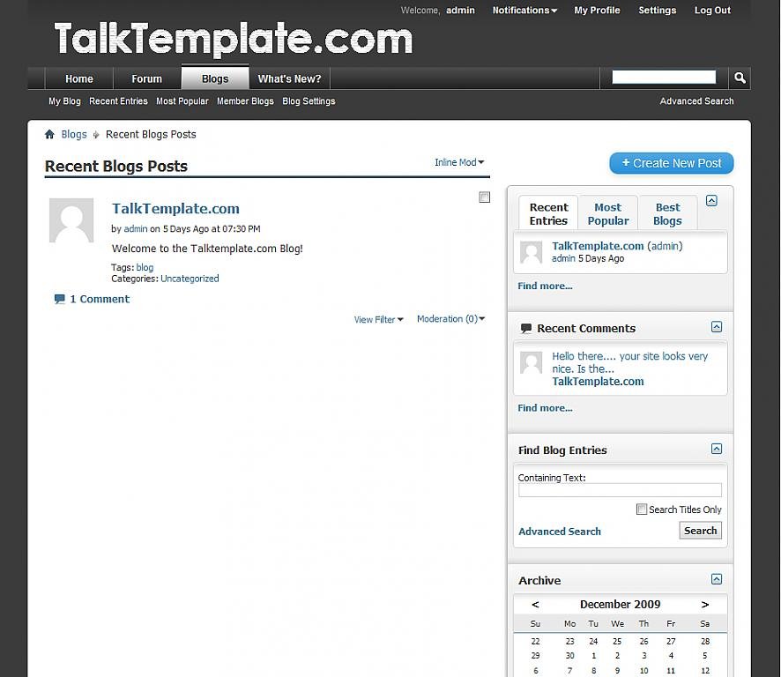Select day 28 in Archive calendar
This screenshot has height=677, width=781.
click(x=705, y=641)
